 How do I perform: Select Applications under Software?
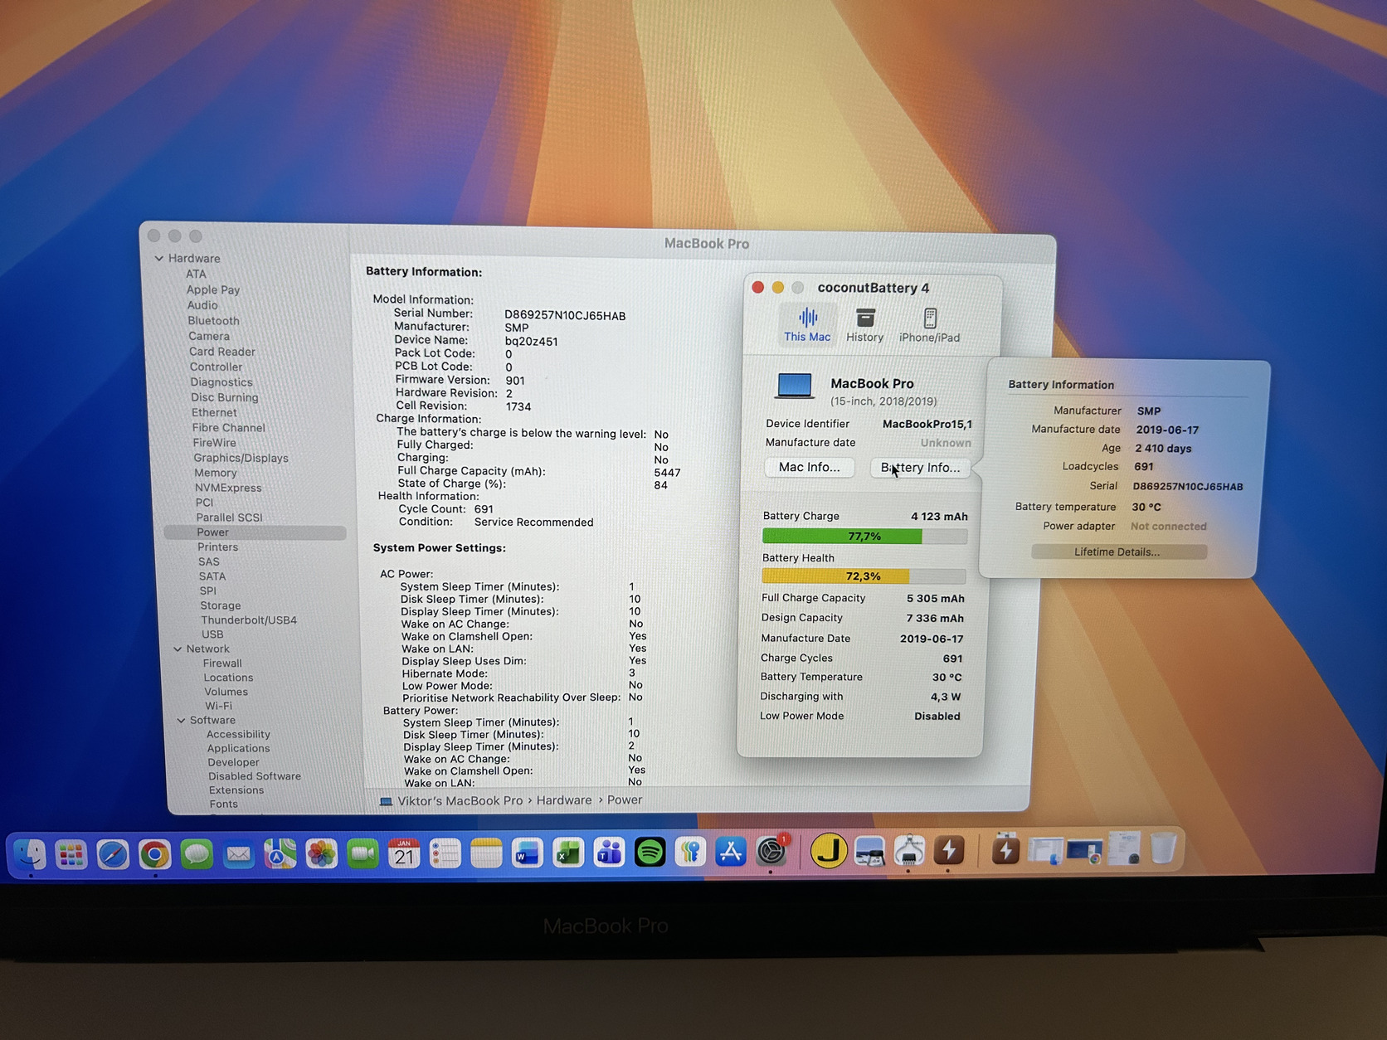pos(238,748)
